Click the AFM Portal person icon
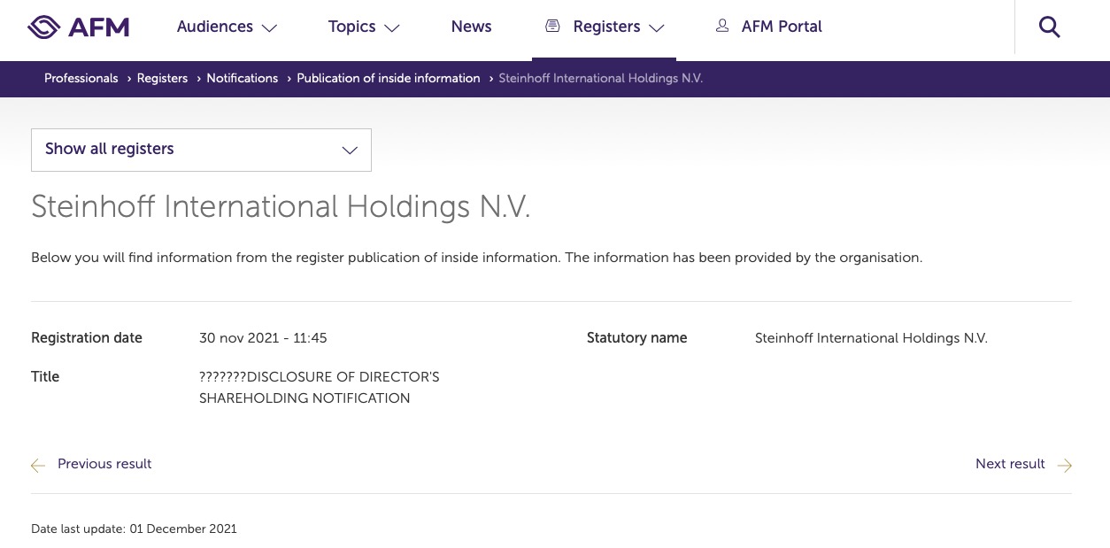 722,27
